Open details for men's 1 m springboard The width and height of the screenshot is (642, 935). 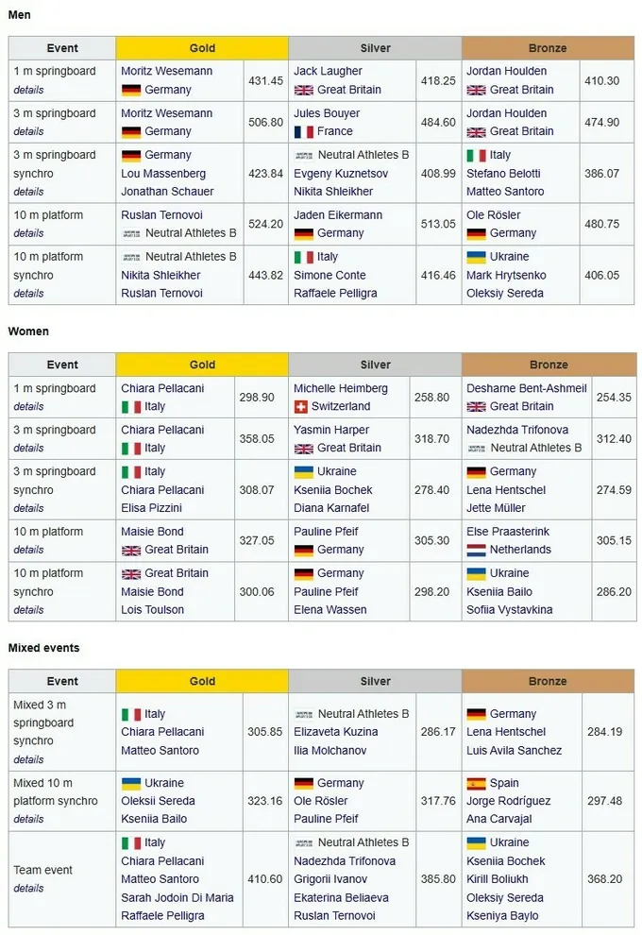click(28, 90)
